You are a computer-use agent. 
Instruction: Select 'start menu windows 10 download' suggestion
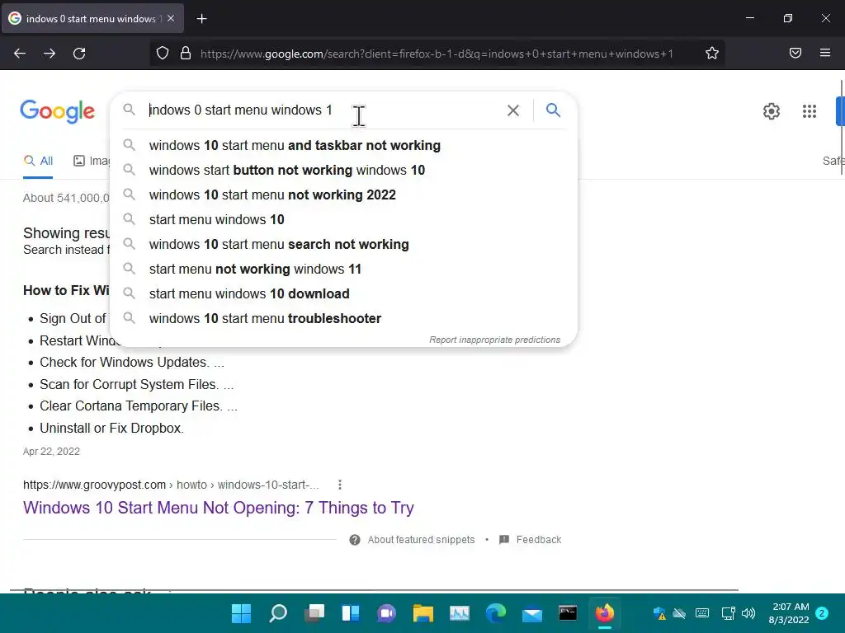coord(343,294)
